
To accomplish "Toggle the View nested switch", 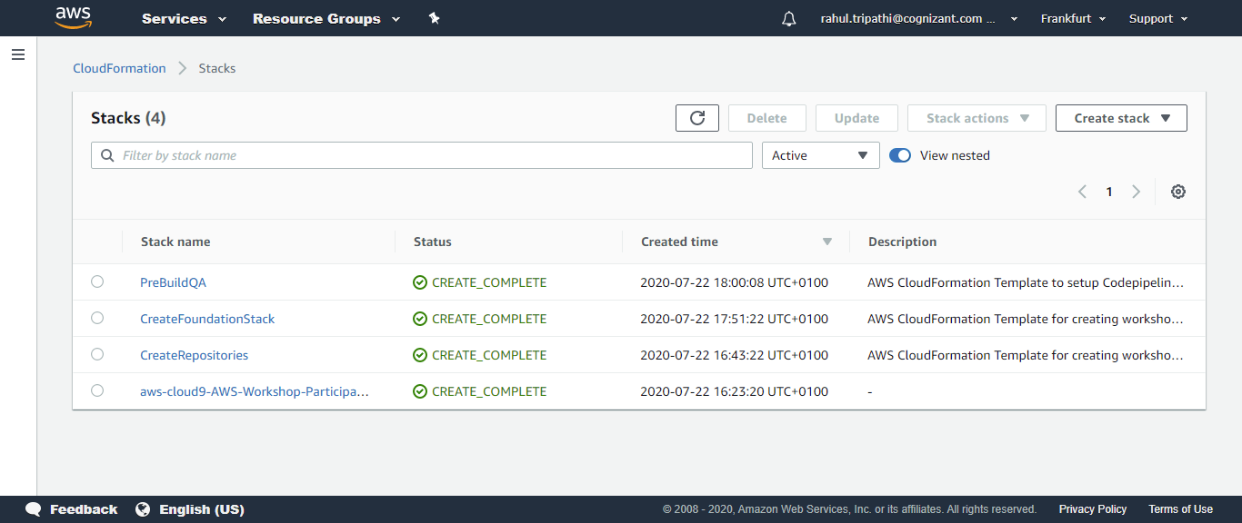I will (x=900, y=155).
